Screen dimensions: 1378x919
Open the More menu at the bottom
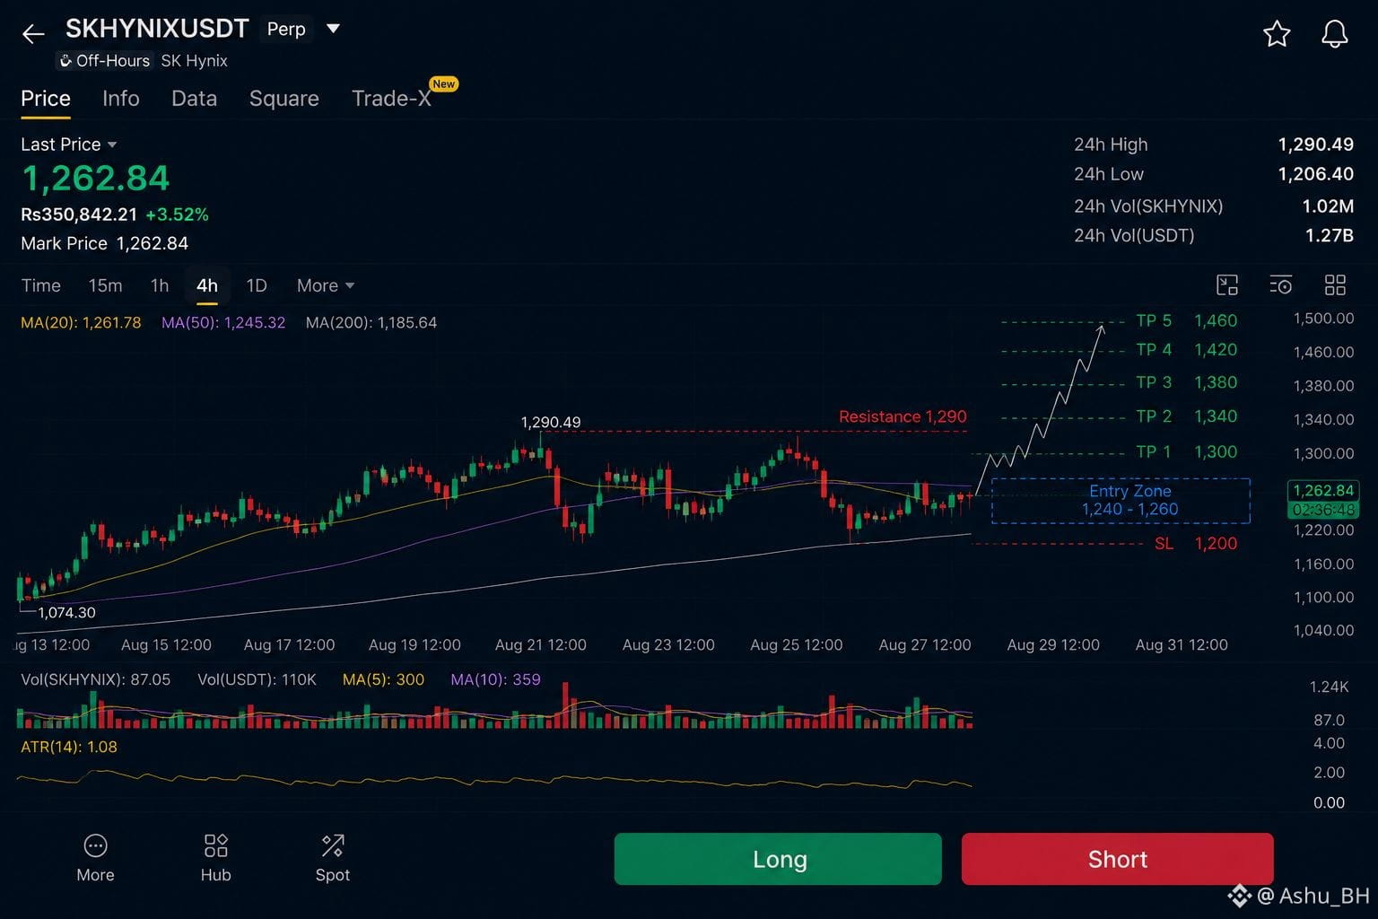click(x=95, y=858)
